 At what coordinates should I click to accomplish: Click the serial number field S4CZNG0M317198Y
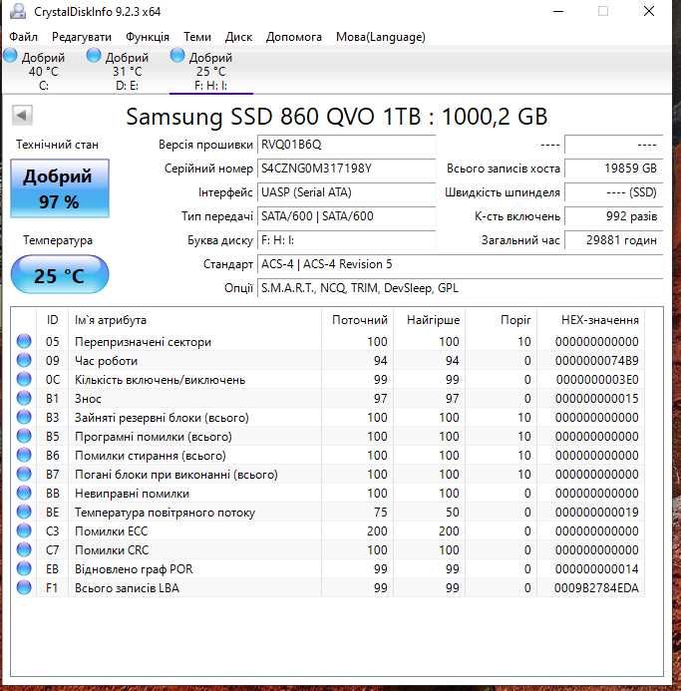point(346,169)
